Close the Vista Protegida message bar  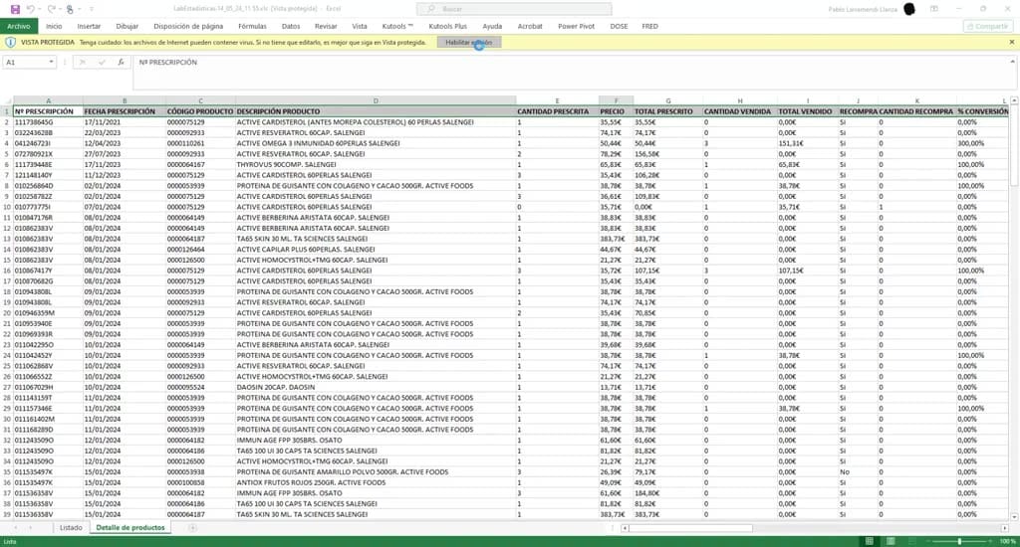(1012, 42)
